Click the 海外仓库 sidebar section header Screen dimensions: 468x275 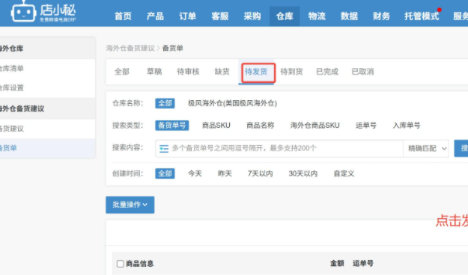click(x=12, y=49)
